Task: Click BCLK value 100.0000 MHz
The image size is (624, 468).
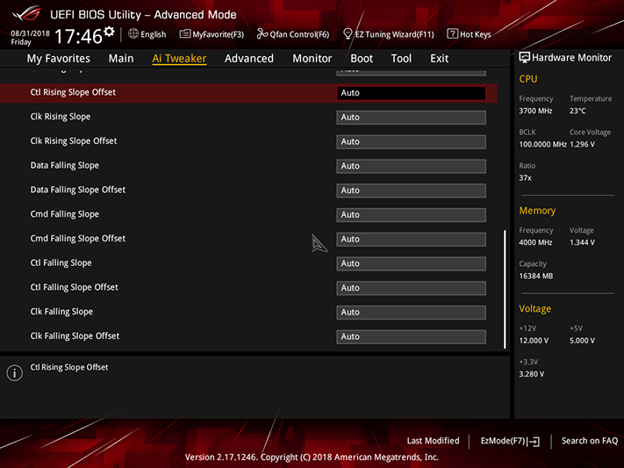Action: click(x=542, y=144)
